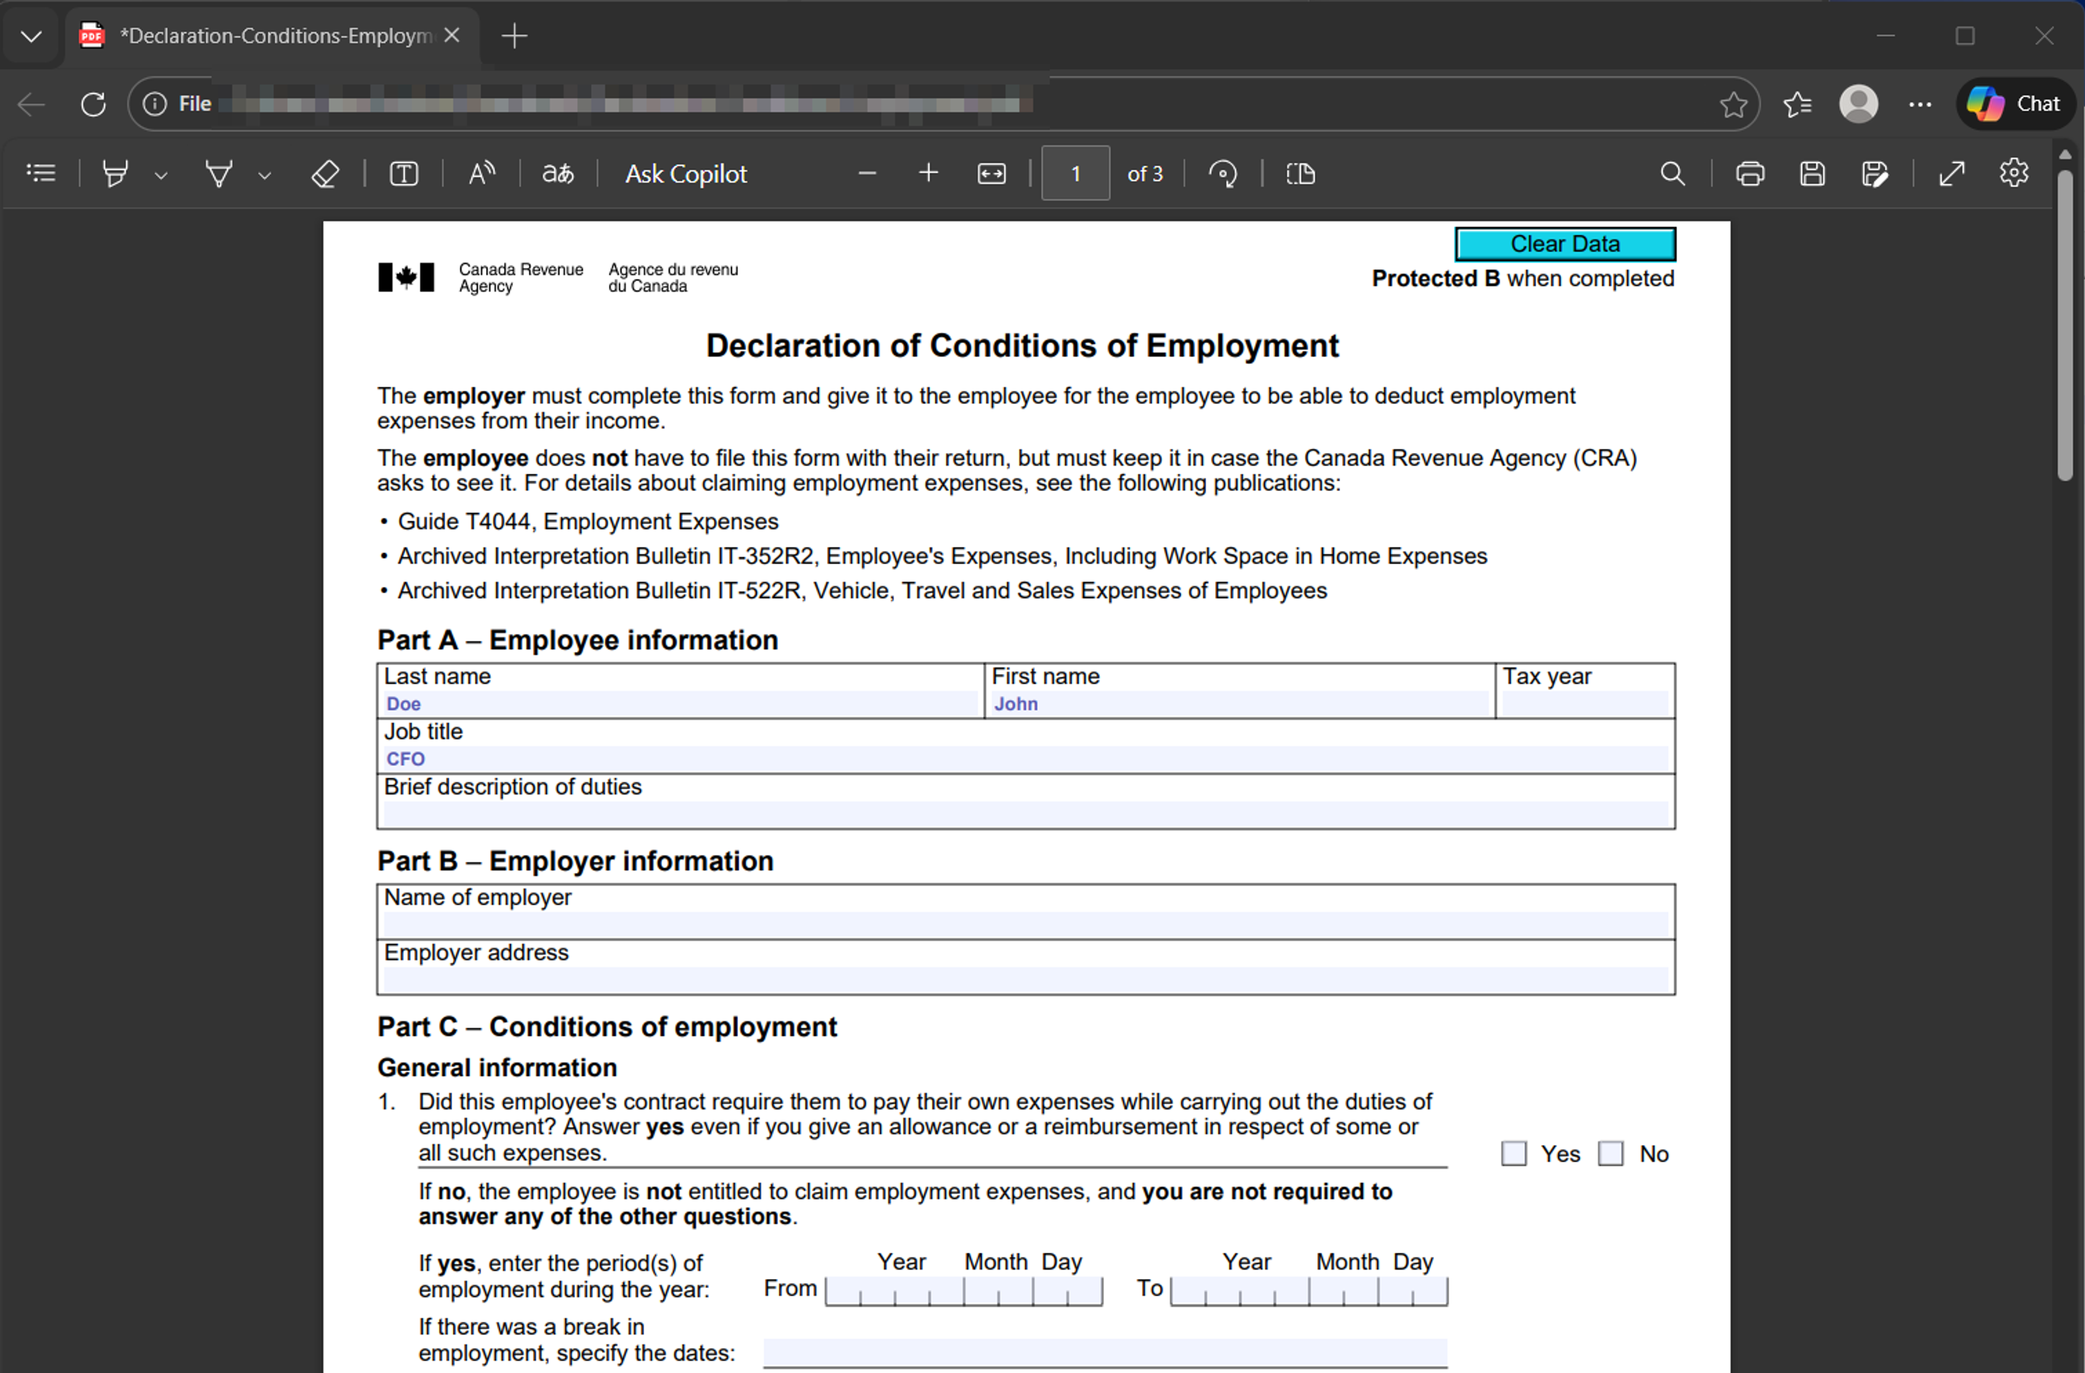Select the Highlight tool

(x=115, y=173)
